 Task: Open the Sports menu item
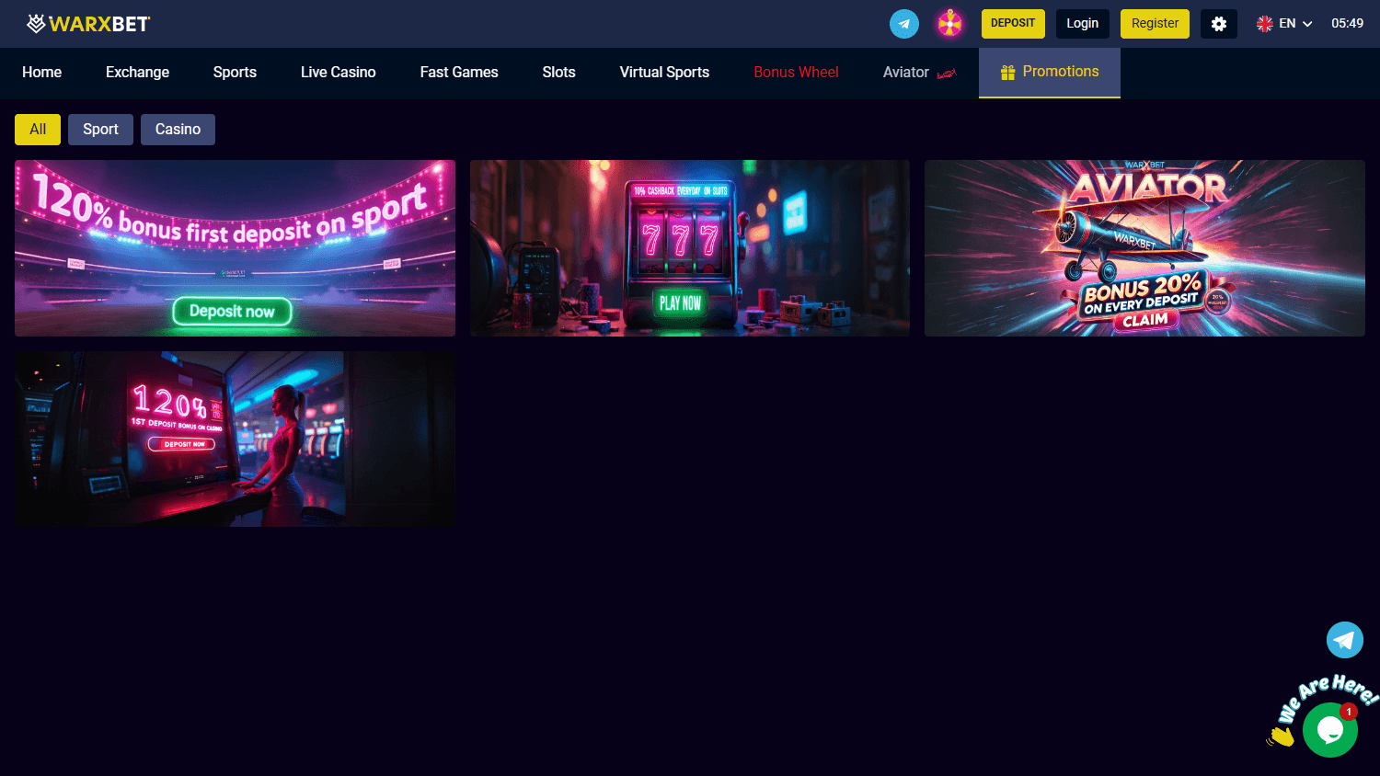point(235,73)
